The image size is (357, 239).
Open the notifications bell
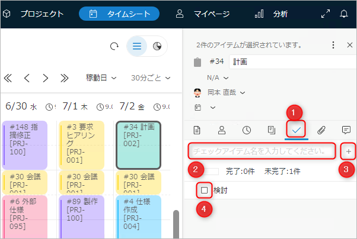coord(344,14)
